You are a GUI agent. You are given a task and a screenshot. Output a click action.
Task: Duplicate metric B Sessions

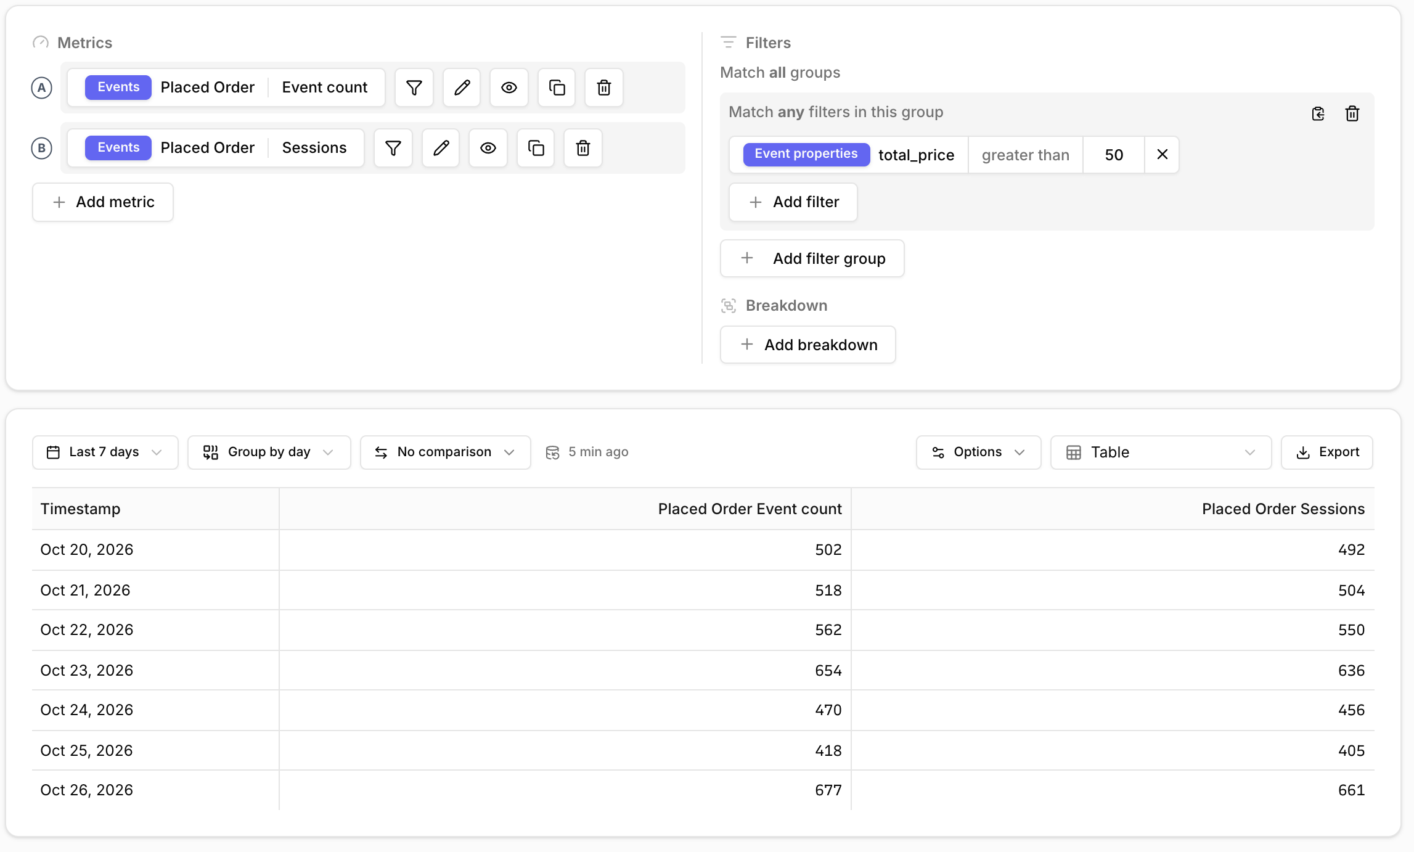pyautogui.click(x=536, y=148)
